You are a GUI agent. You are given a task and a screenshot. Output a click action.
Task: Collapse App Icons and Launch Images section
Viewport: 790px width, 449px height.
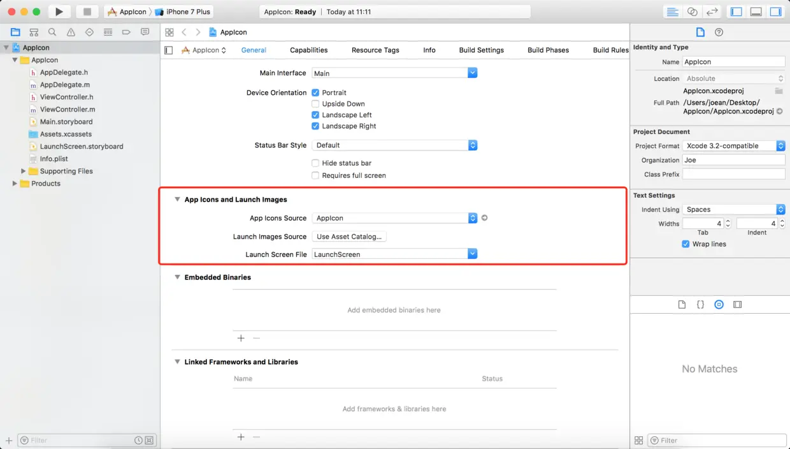tap(178, 200)
